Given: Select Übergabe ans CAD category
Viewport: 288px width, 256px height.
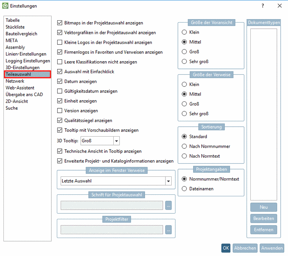Looking at the screenshot, I should click(24, 95).
